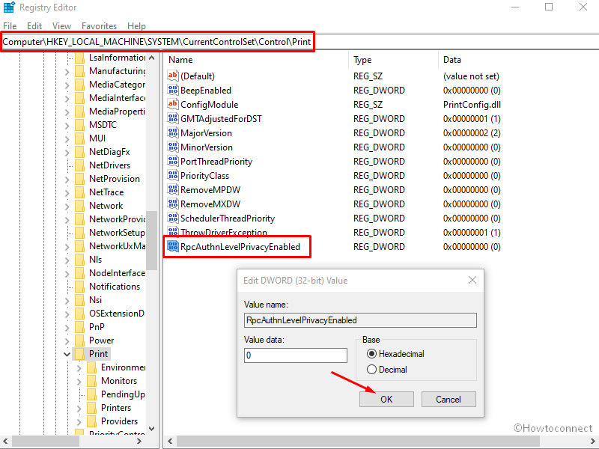This screenshot has width=599, height=449.
Task: Expand the Power key
Action: 67,341
